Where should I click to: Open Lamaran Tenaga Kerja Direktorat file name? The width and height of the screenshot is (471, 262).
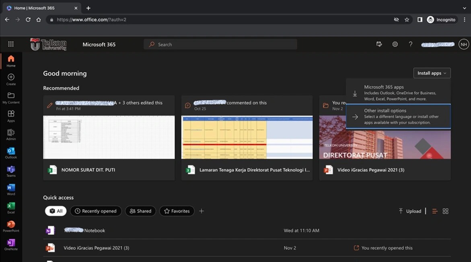tap(255, 170)
